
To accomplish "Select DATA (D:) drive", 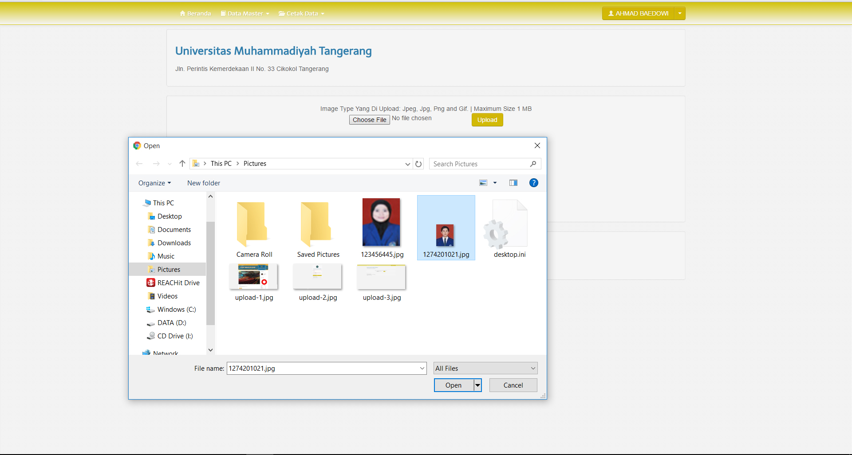I will (166, 323).
